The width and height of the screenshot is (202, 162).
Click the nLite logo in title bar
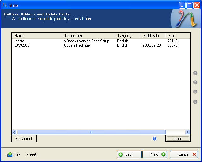pos(4,5)
